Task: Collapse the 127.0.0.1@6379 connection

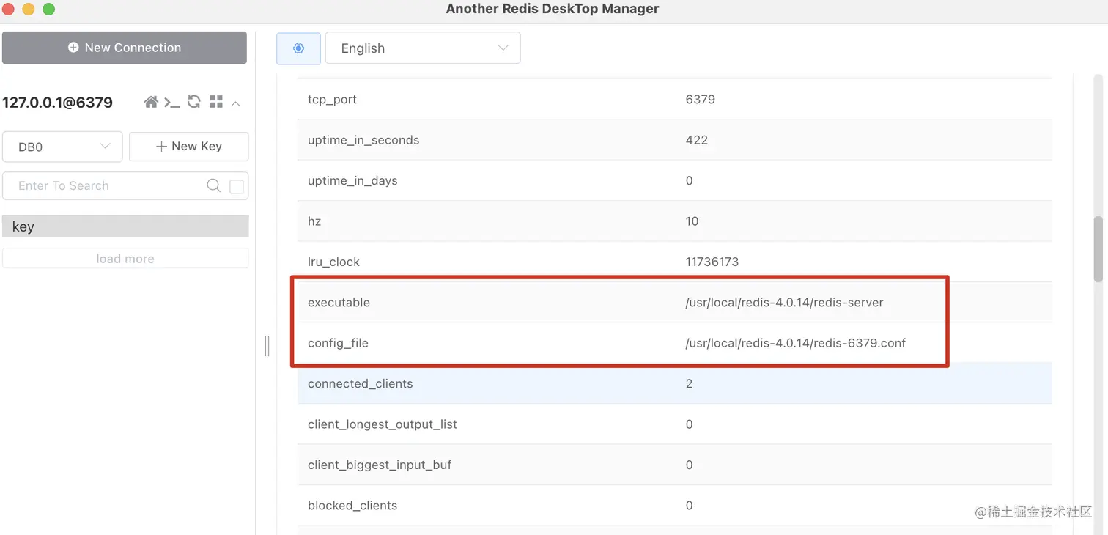Action: [236, 103]
